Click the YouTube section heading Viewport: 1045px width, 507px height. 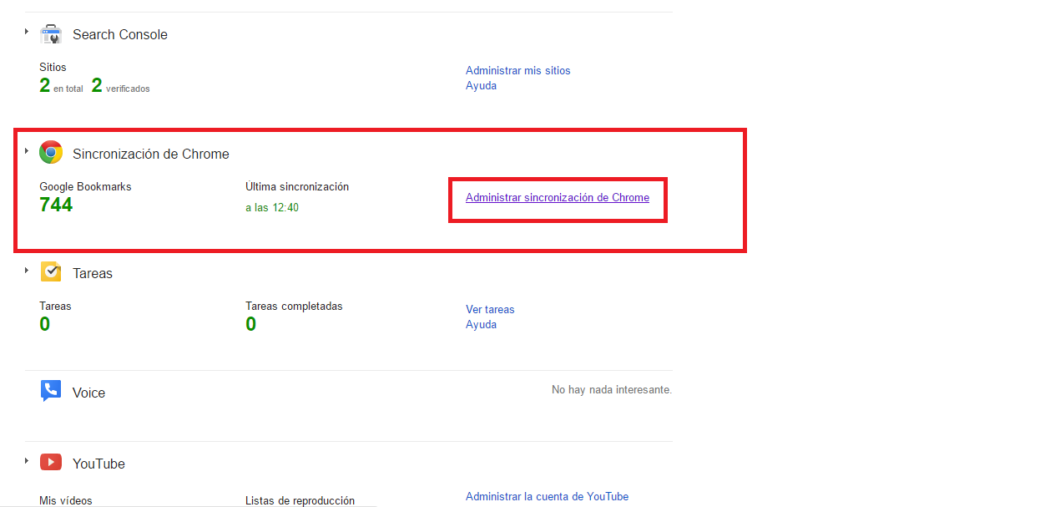point(98,464)
